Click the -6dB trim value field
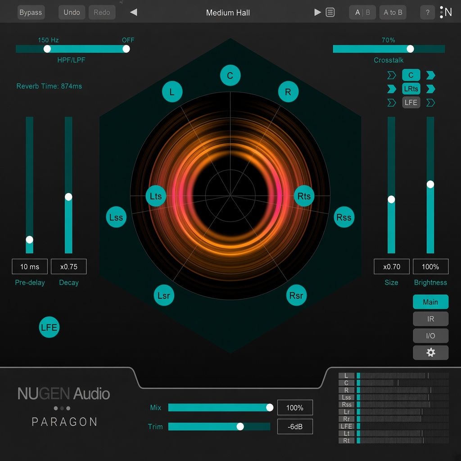Screen dimensions: 461x461 coord(295,427)
